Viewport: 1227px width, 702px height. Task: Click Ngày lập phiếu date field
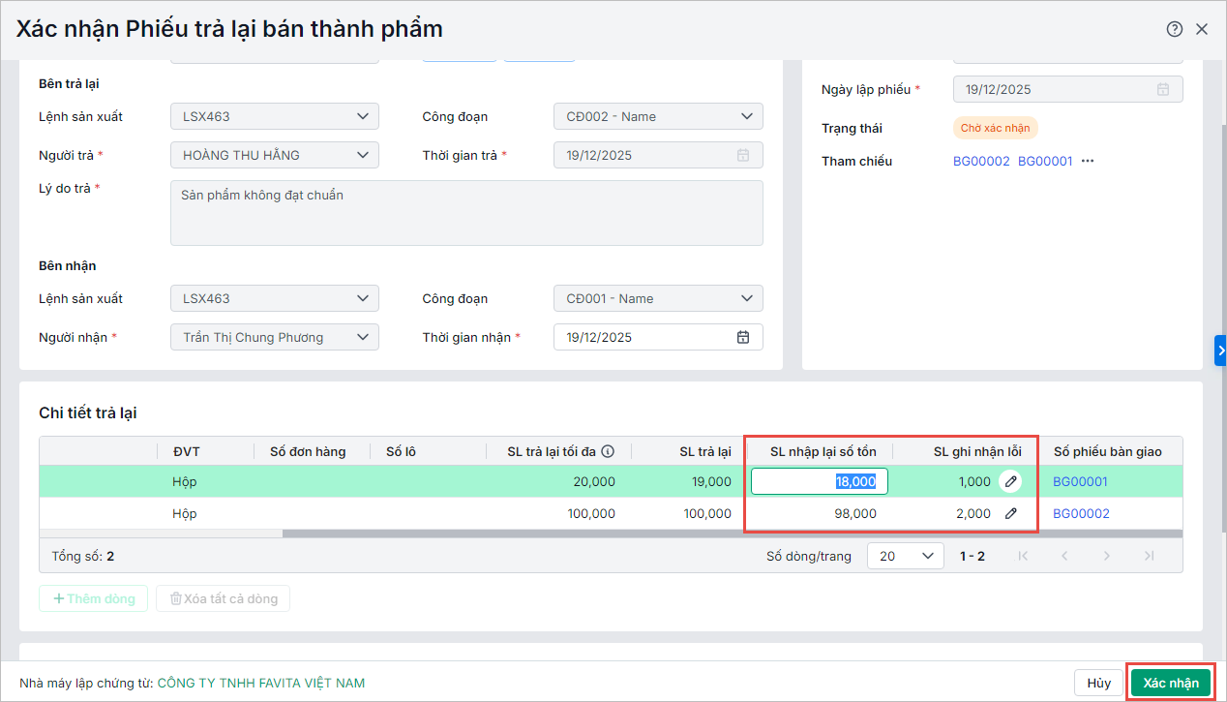coord(1068,89)
